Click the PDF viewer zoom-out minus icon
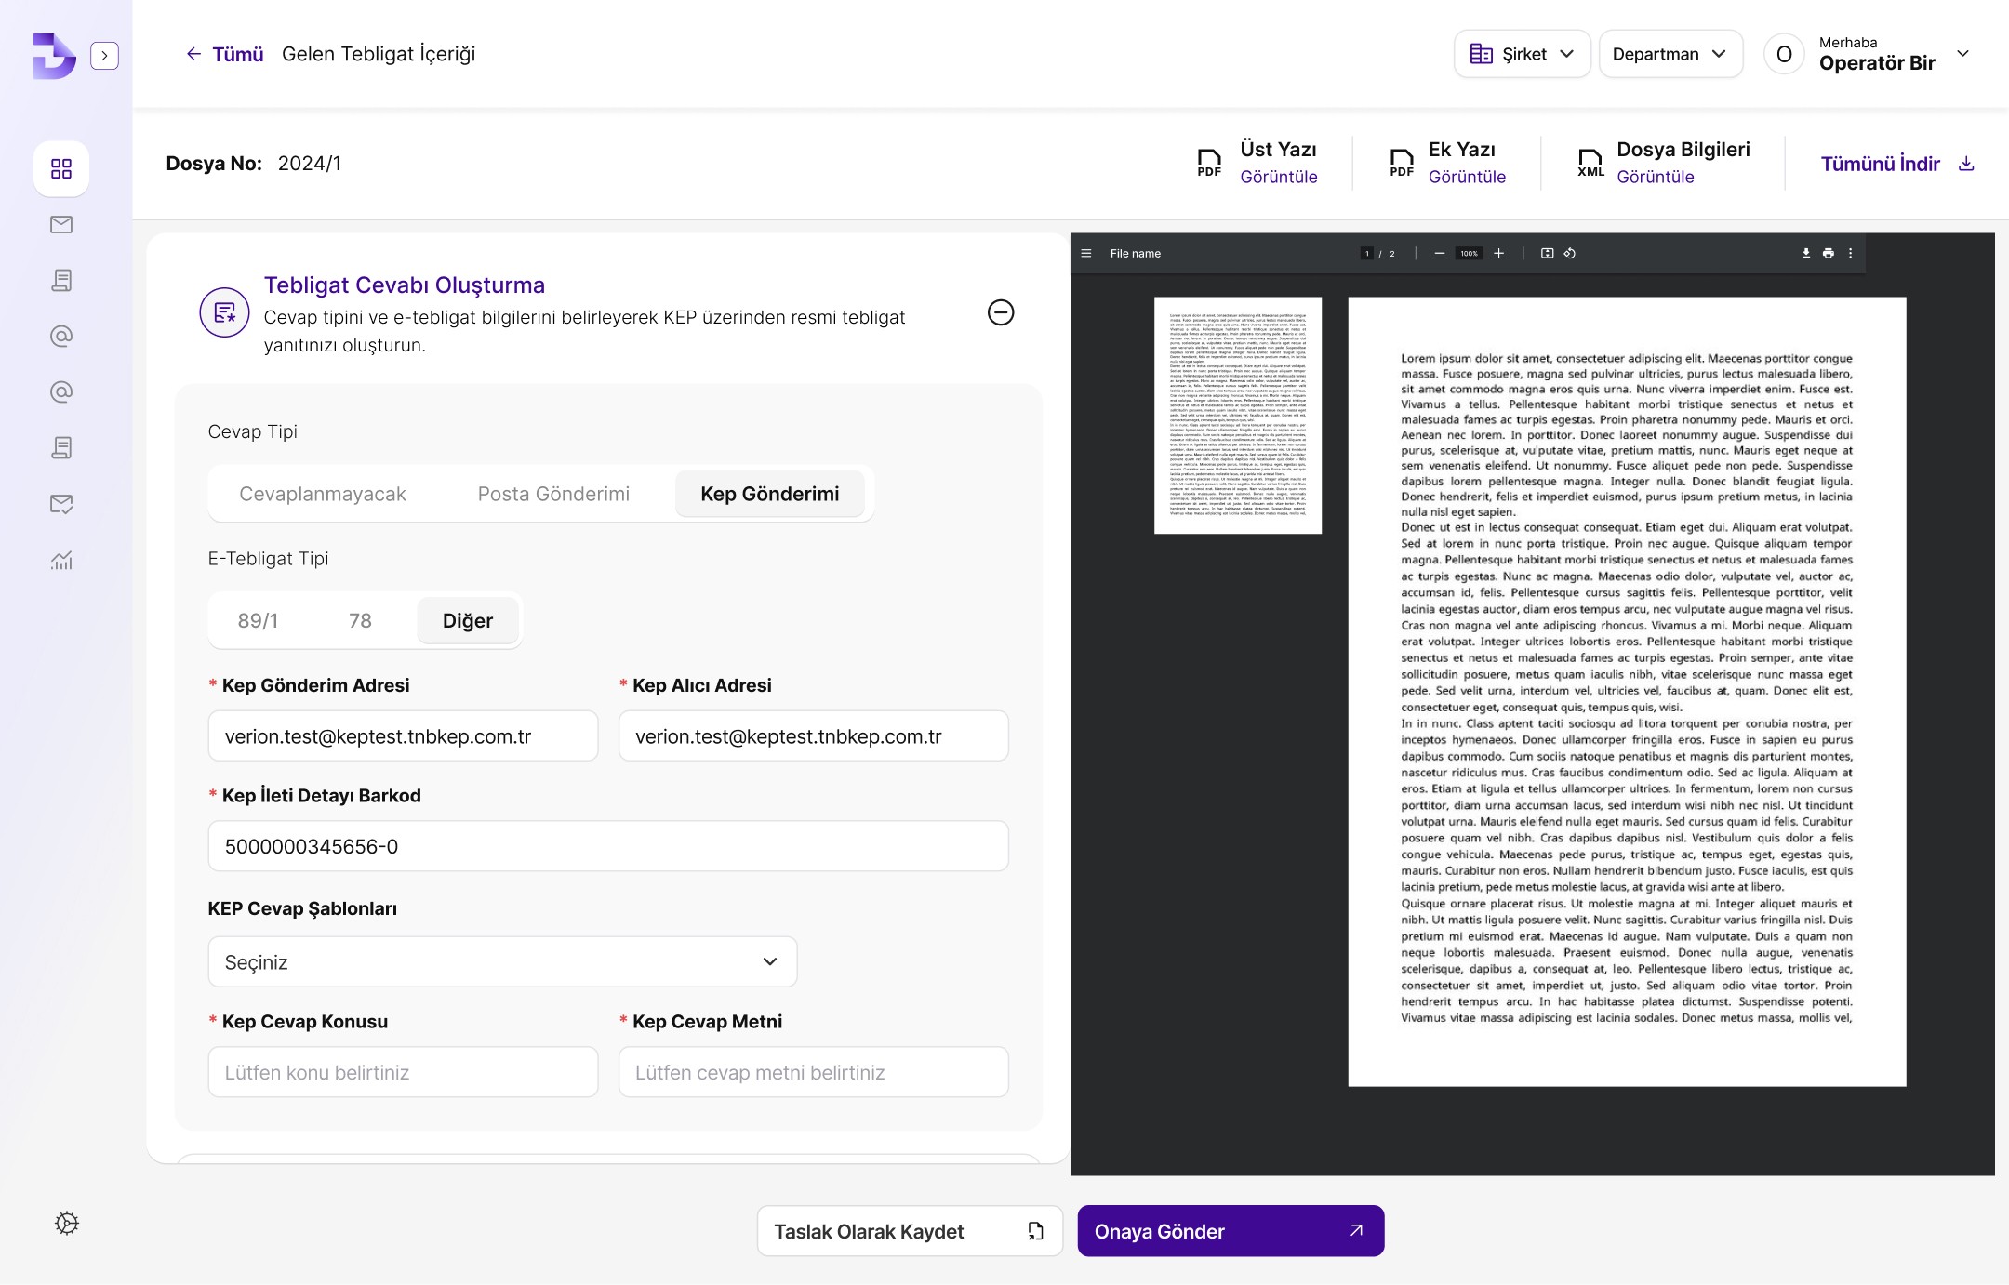 coord(1439,253)
